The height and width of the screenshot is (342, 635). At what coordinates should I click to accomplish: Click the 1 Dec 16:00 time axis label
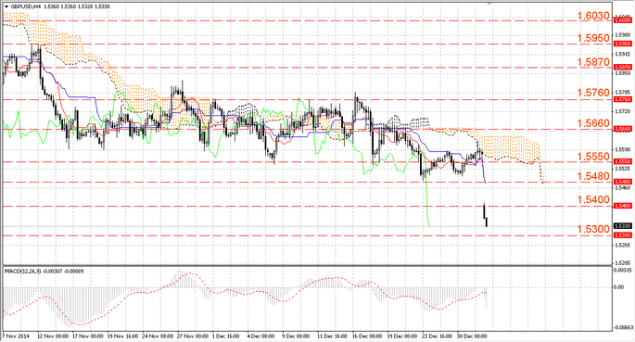pos(225,336)
